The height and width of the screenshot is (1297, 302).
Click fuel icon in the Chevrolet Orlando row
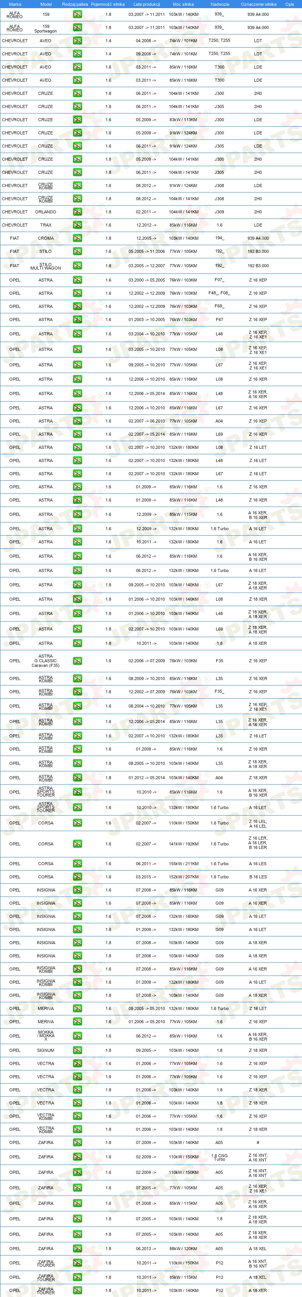[x=77, y=212]
